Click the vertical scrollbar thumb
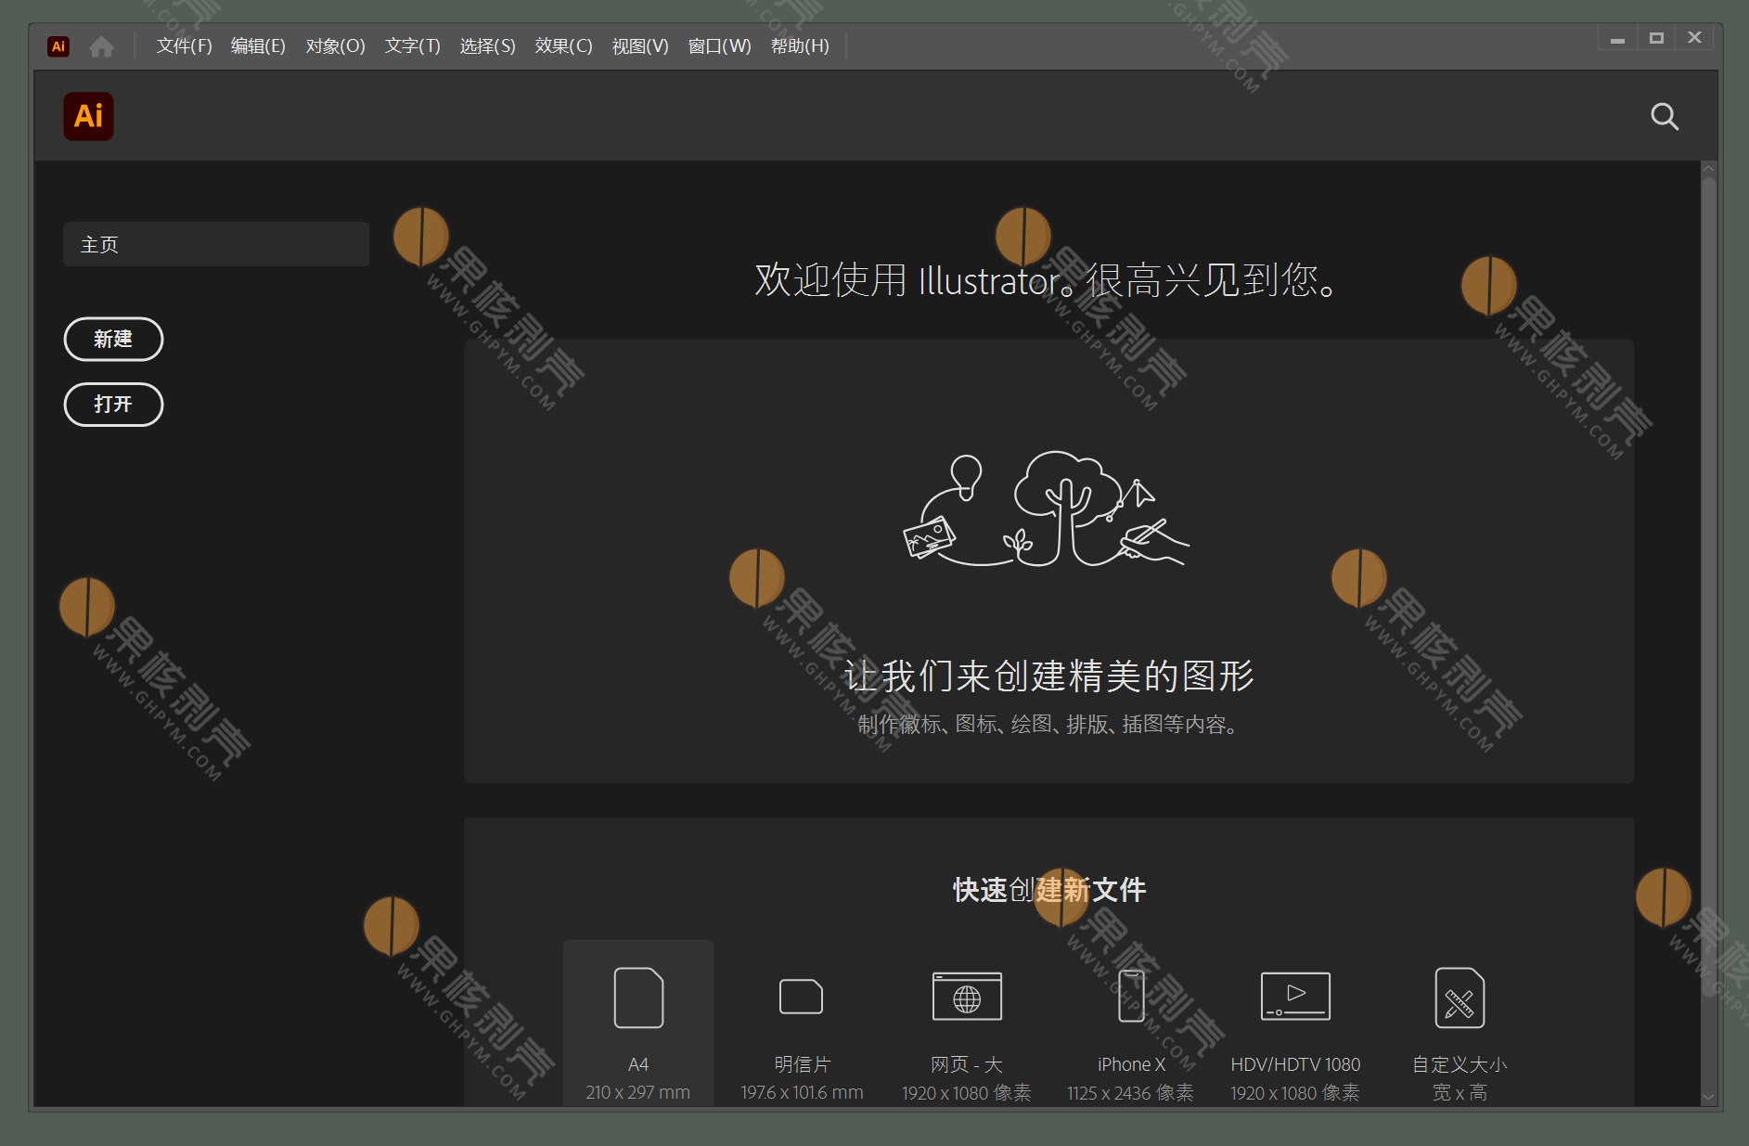Image resolution: width=1749 pixels, height=1146 pixels. coord(1708,585)
